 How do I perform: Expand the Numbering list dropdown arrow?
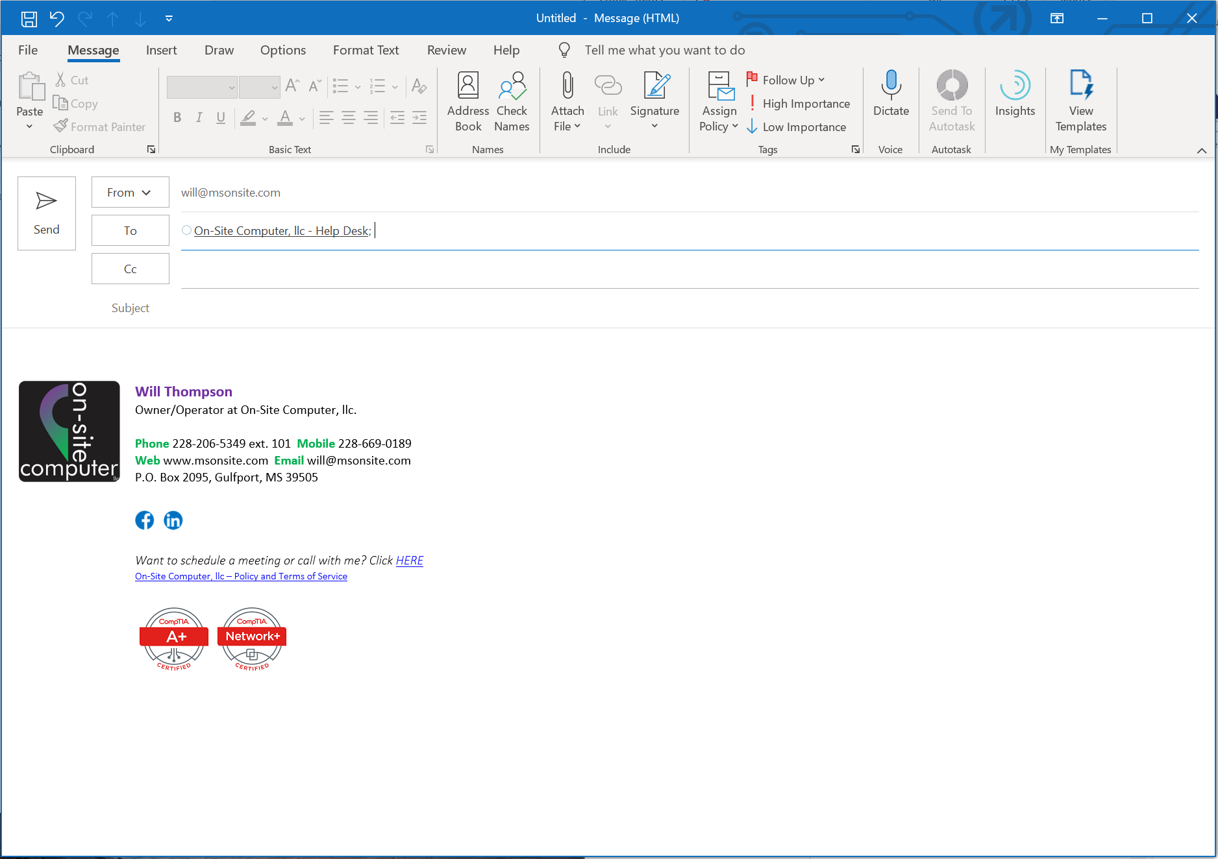click(395, 86)
